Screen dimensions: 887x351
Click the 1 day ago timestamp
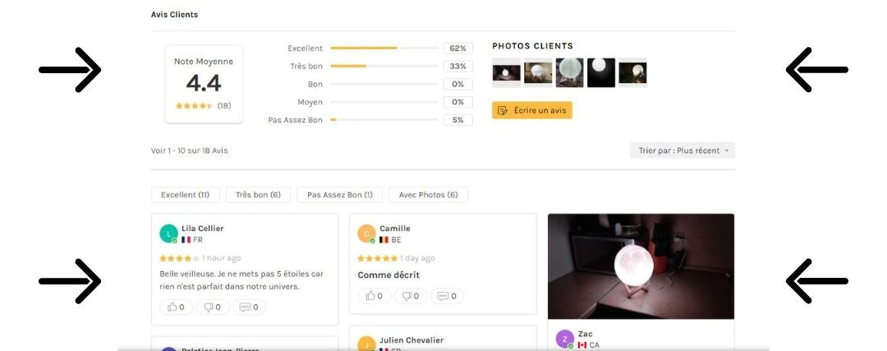[x=417, y=258]
